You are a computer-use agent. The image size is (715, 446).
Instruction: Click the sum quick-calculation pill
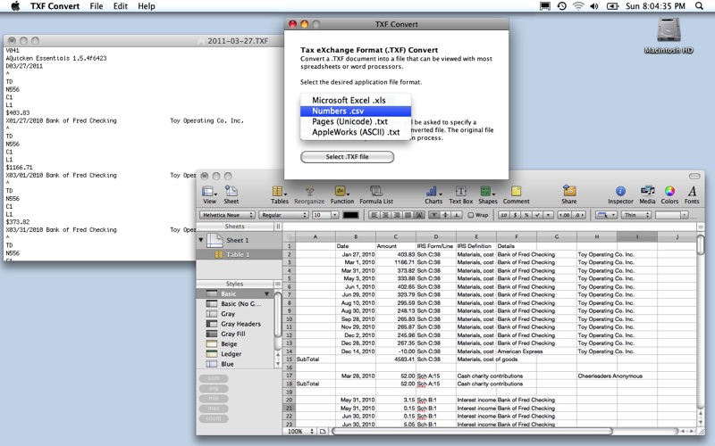tap(214, 378)
